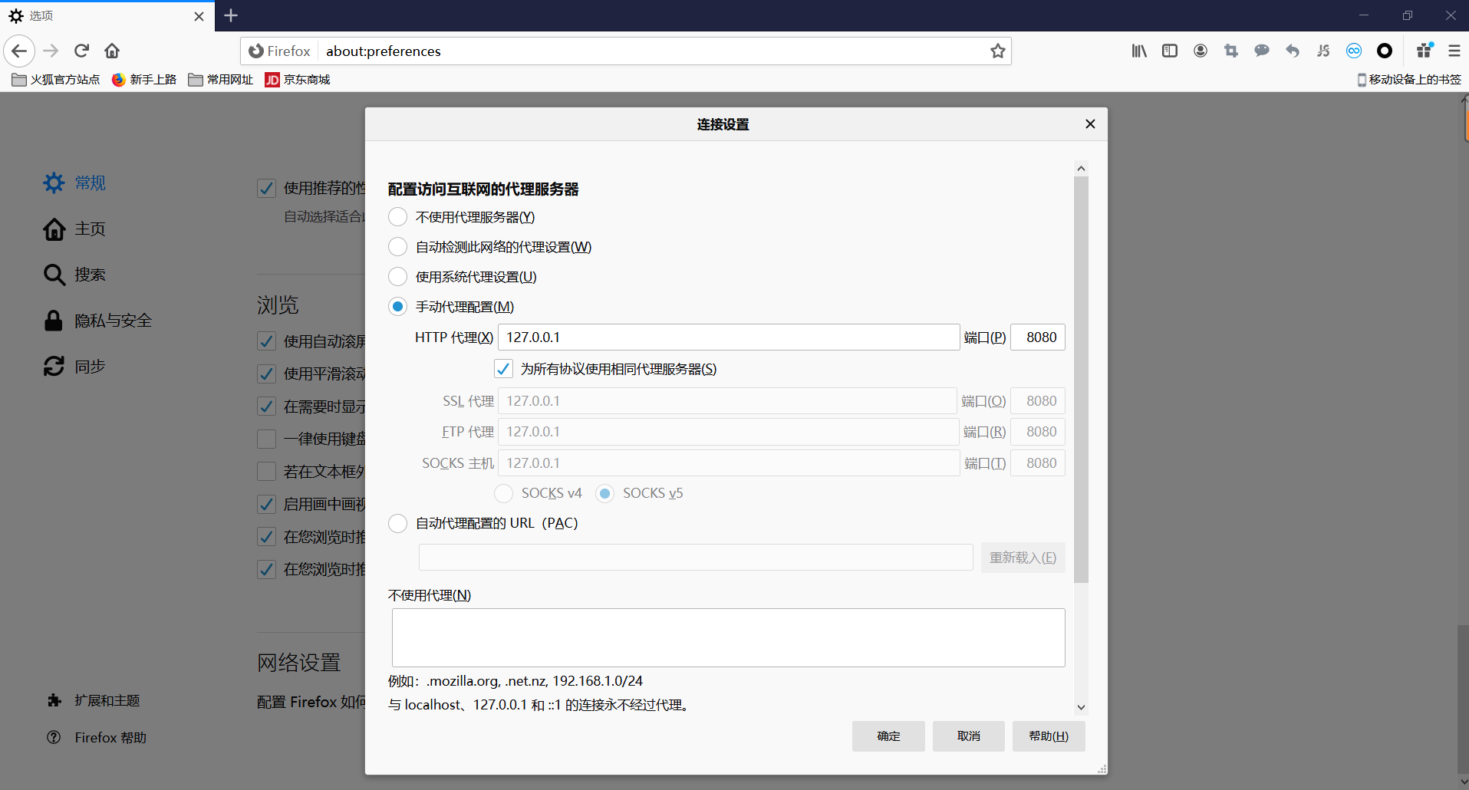
Task: Select 自动检测此网络的代理设置 option
Action: pos(397,247)
